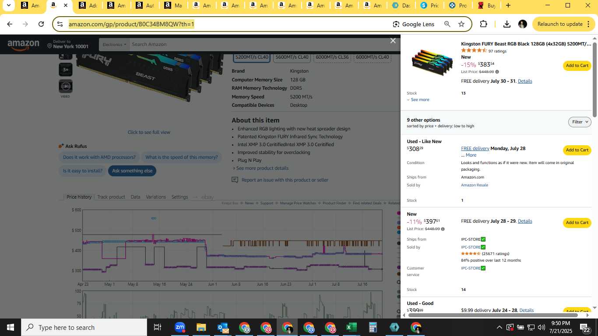Click the report issue speech-bubble icon
This screenshot has height=336, width=598.
coord(235,180)
